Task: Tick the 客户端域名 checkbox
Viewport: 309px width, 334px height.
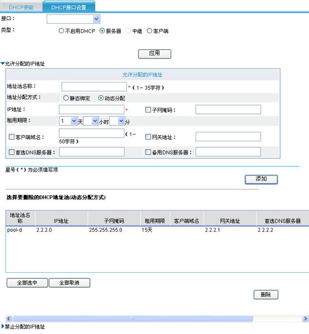Action: coord(11,137)
